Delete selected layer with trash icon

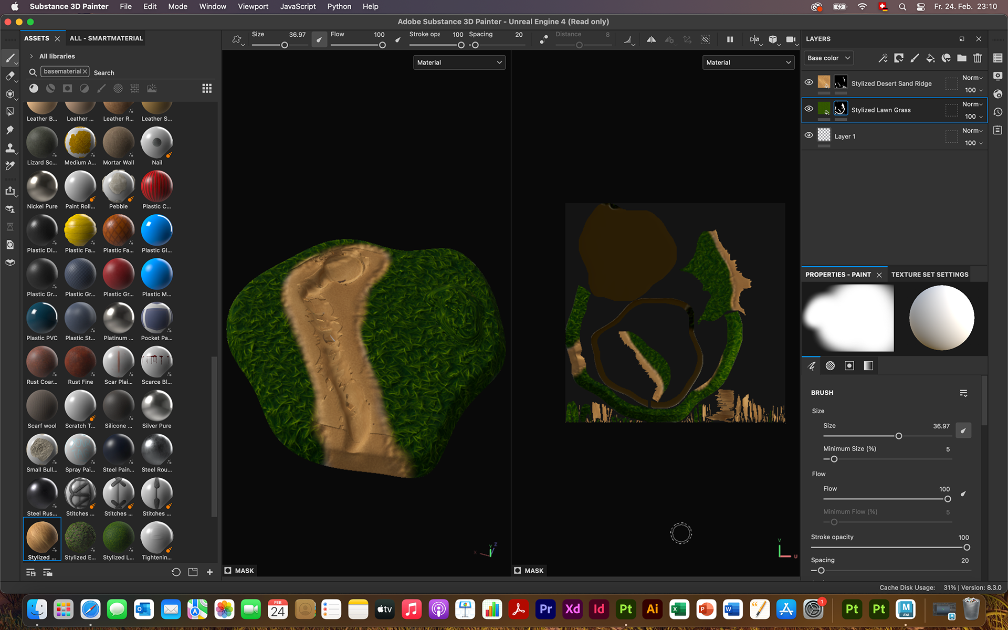click(977, 58)
